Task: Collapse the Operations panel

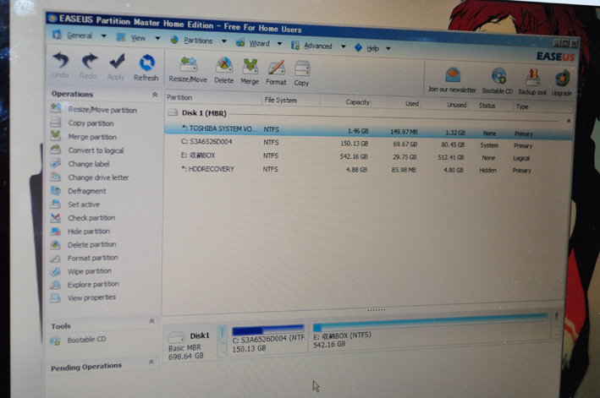Action: (155, 95)
